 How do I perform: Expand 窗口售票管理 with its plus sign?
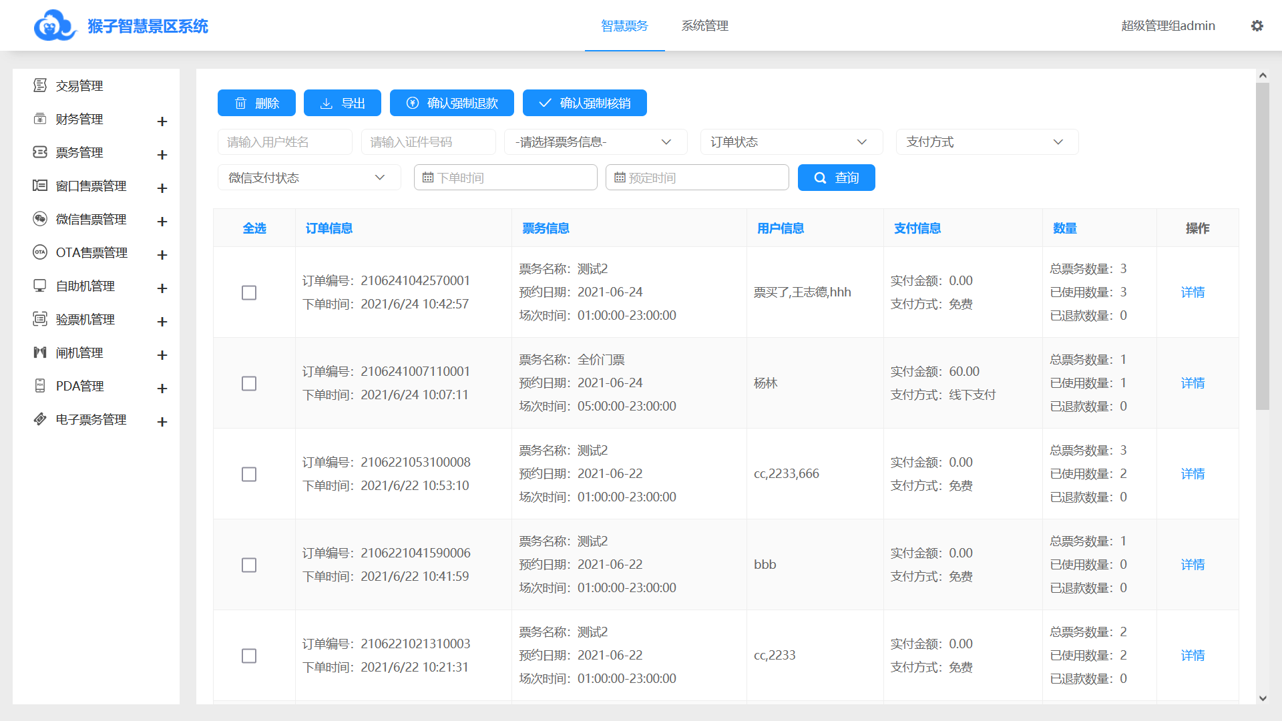(x=162, y=188)
